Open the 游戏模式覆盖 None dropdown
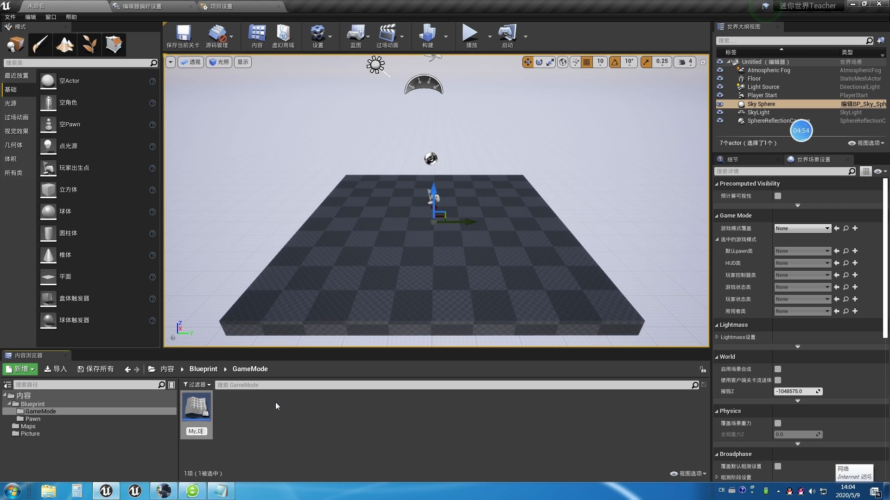The image size is (890, 500). (x=802, y=228)
